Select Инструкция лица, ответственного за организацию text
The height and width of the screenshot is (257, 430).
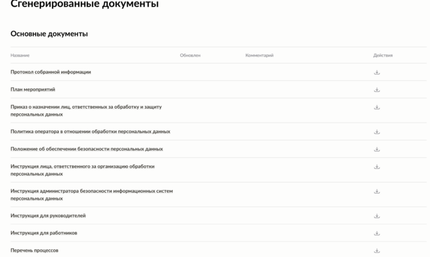[83, 170]
